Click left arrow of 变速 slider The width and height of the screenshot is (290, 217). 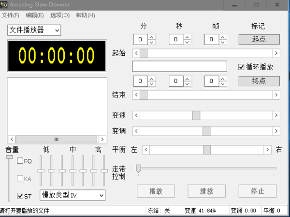(136, 115)
